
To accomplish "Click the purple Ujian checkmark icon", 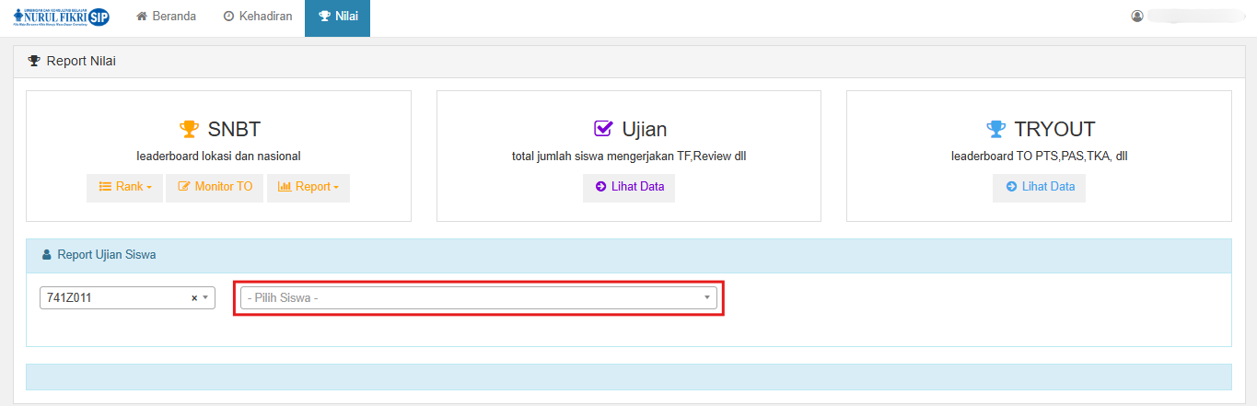I will point(603,129).
